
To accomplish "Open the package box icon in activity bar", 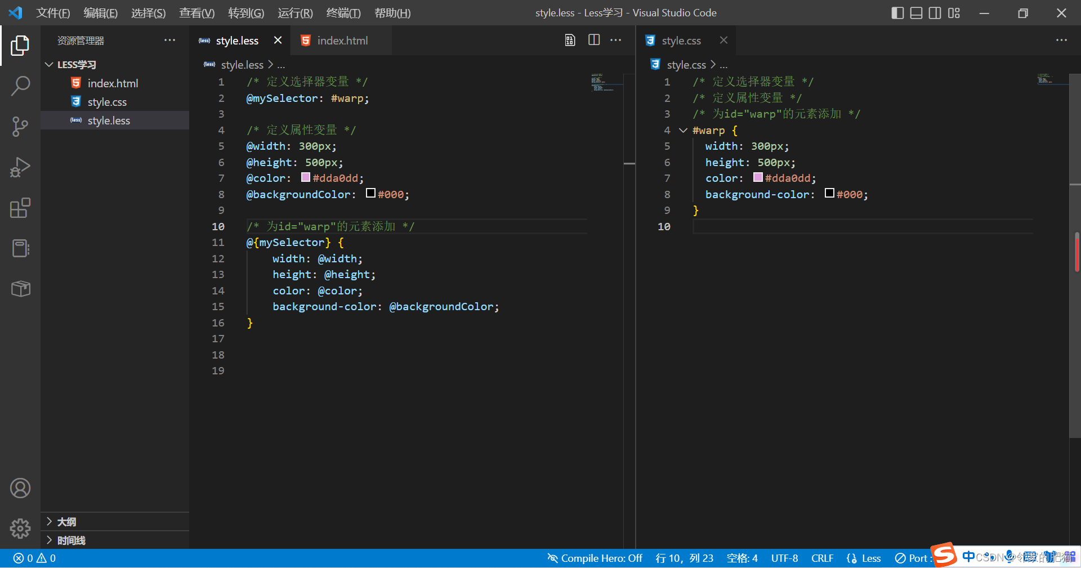I will [20, 289].
